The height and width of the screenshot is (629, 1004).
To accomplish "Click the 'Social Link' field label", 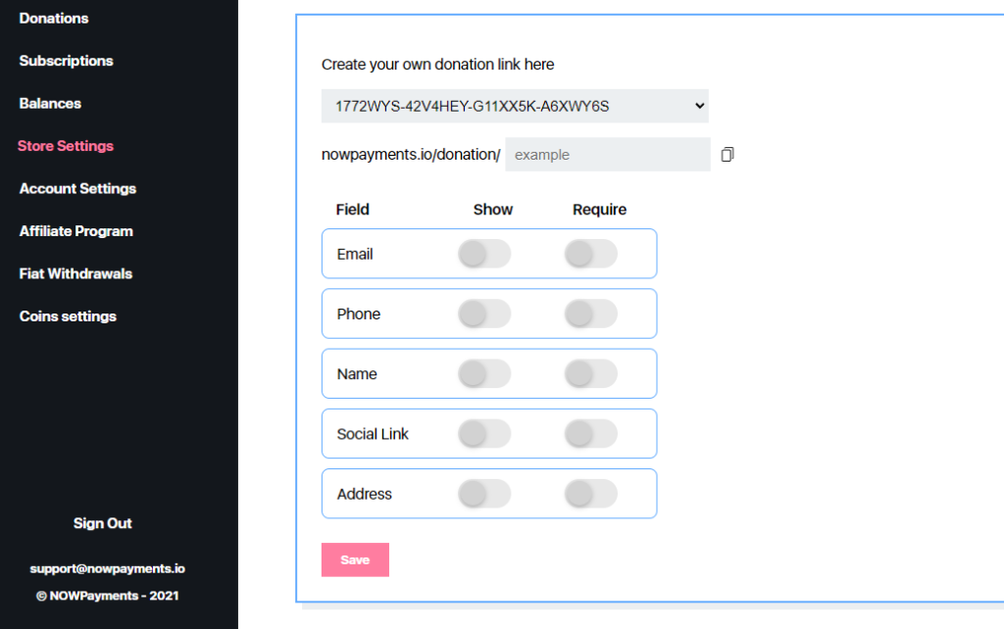I will 373,434.
